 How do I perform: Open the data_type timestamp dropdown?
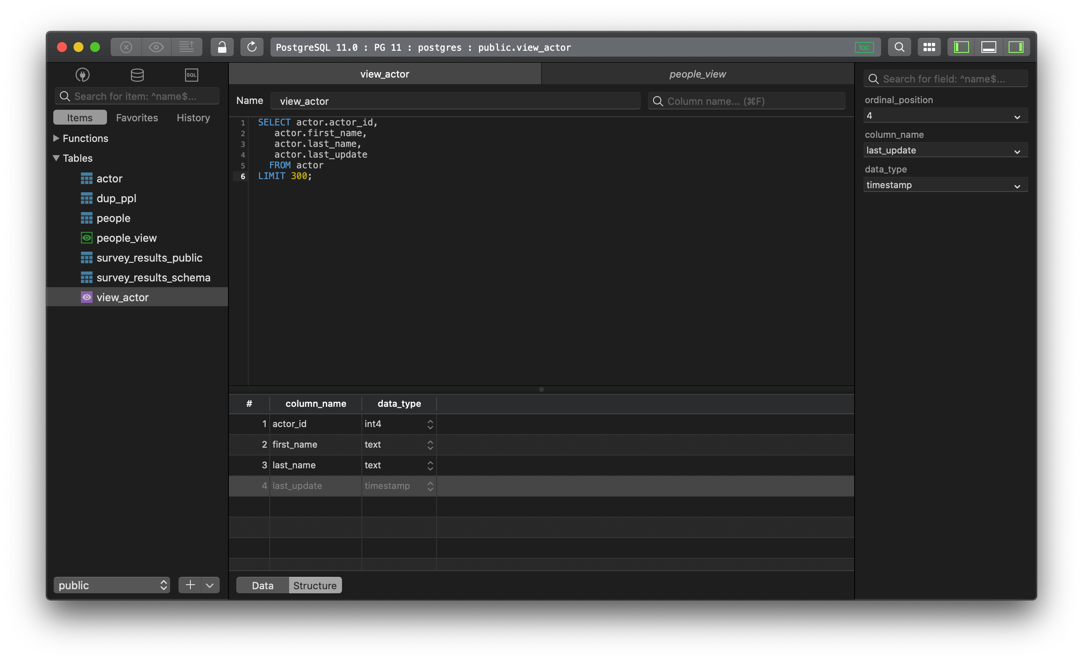click(945, 185)
